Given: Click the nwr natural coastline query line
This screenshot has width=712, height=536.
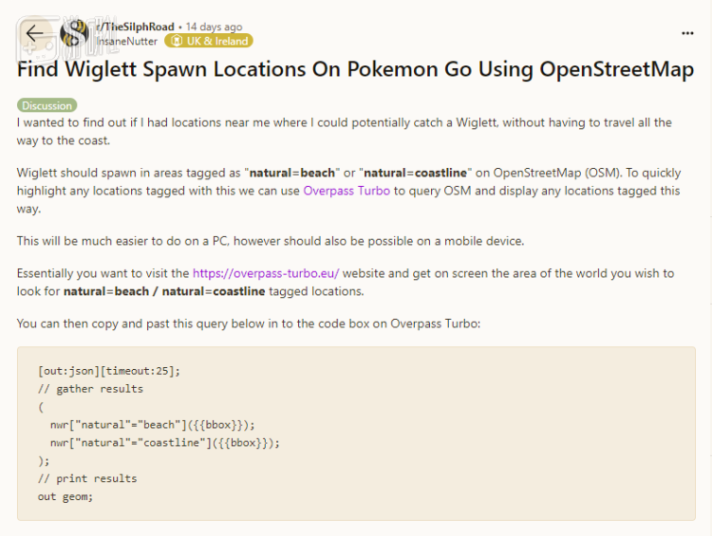Looking at the screenshot, I should 165,442.
